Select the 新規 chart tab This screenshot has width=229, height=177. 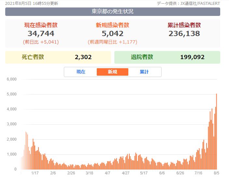click(x=112, y=72)
